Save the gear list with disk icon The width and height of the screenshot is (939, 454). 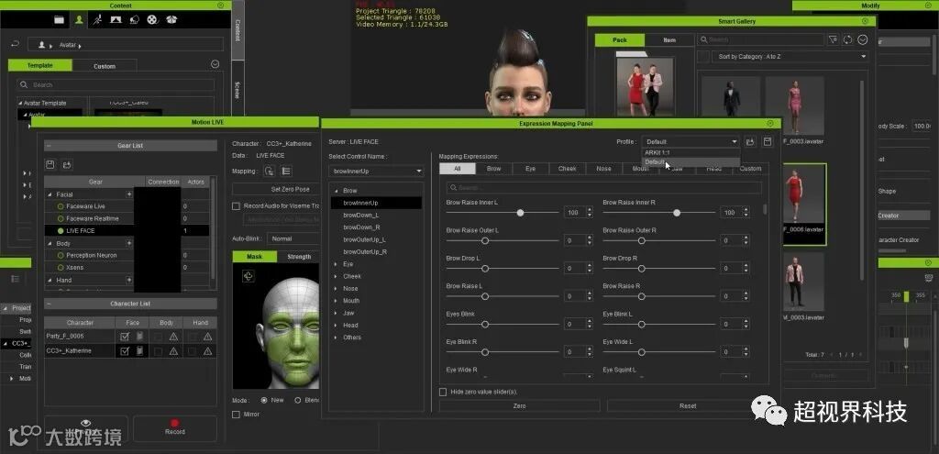click(x=51, y=164)
